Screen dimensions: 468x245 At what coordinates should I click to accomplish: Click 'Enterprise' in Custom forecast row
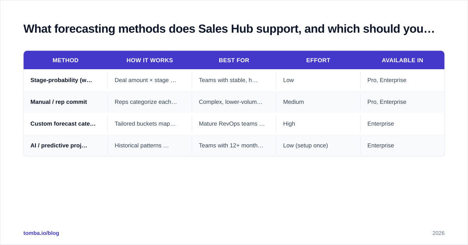click(x=402, y=124)
